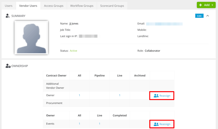Click the blurred last sign in IP value
Screen dimensions: 218x129
point(88,36)
